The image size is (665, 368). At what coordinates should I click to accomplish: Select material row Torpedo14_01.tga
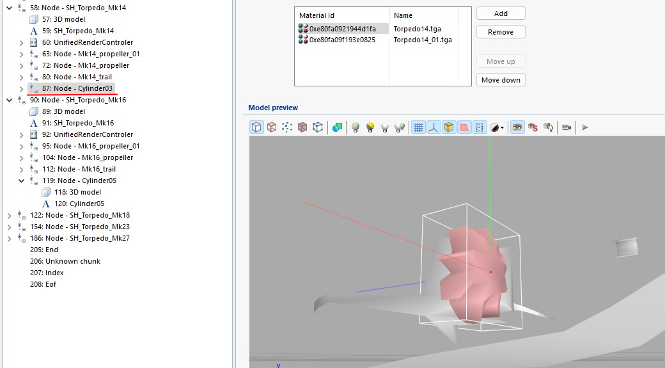tap(423, 40)
